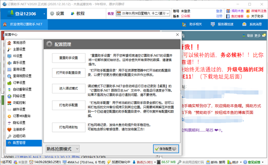Open 关于助手 about link
This screenshot has width=268, height=165.
[255, 16]
